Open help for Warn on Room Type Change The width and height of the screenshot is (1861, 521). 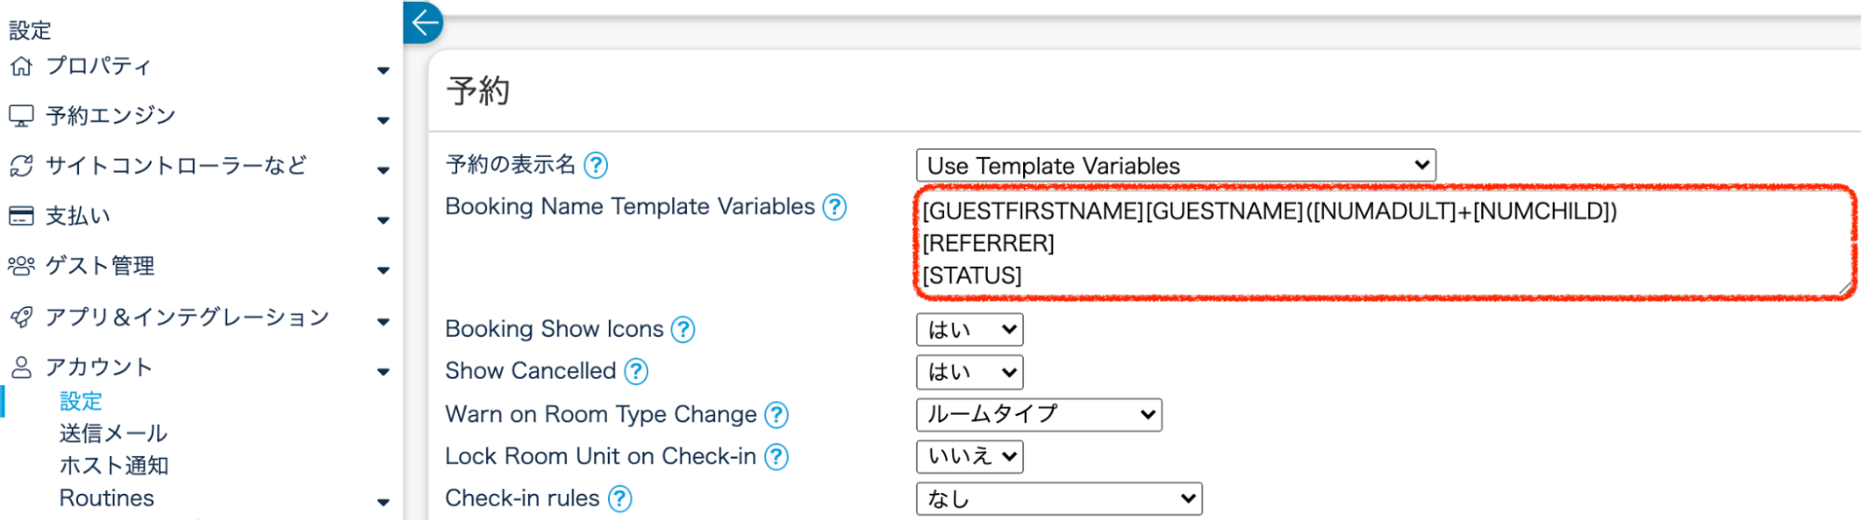(x=775, y=414)
